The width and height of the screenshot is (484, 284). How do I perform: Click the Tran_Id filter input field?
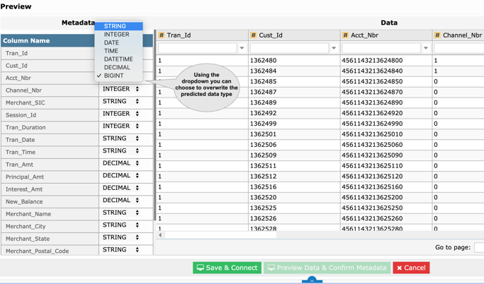coord(198,48)
